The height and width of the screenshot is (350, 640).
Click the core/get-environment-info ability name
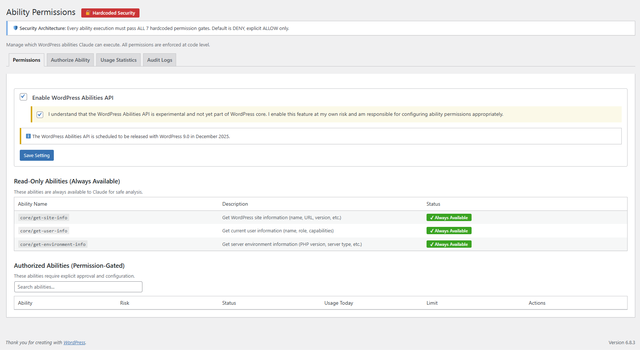pos(53,244)
